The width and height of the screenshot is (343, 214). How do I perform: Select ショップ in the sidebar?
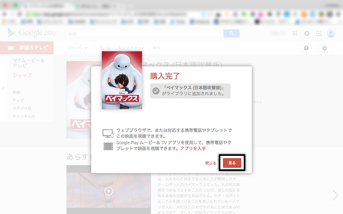(x=22, y=75)
